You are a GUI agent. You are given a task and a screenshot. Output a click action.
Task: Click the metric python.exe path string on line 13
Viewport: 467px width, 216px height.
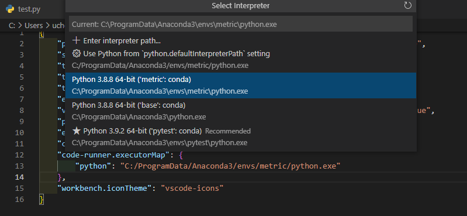[x=230, y=166]
